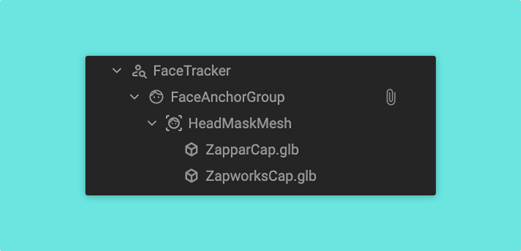Collapse the HeadMaskMesh chevron
Viewport: 521px width, 251px height.
tap(152, 123)
